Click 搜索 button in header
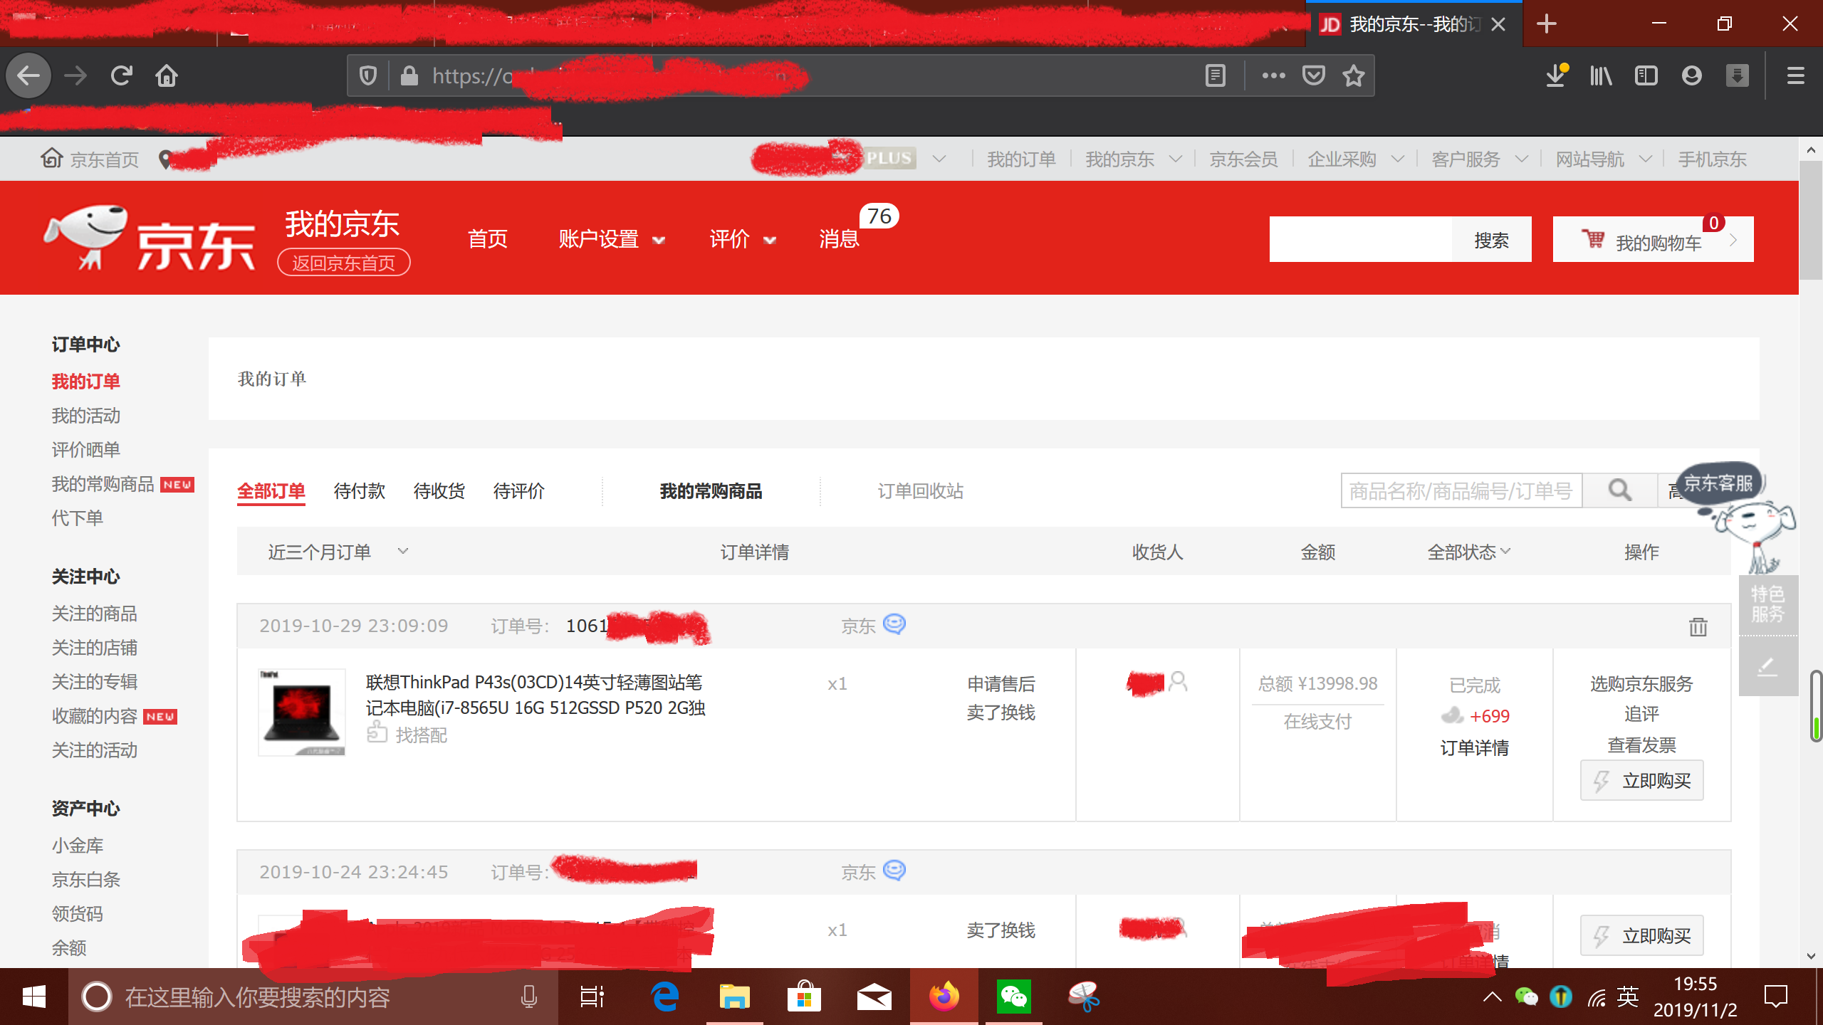 pos(1492,240)
